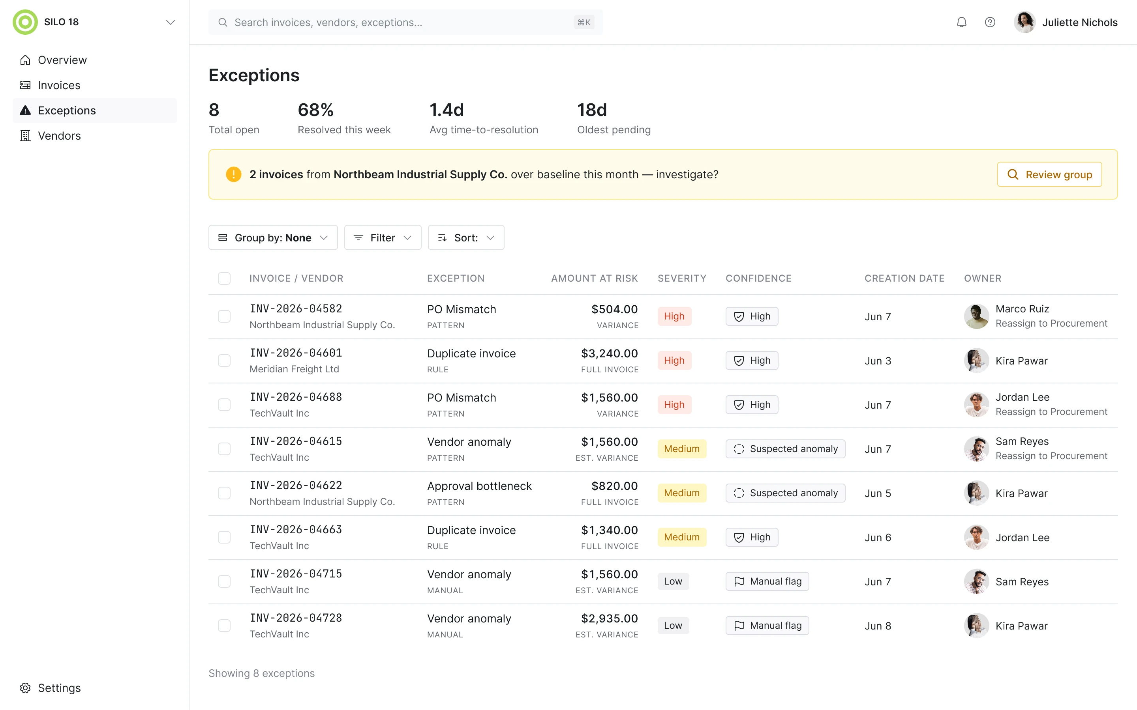
Task: Click the Medium severity badge for INV-2026-04622
Action: 681,493
